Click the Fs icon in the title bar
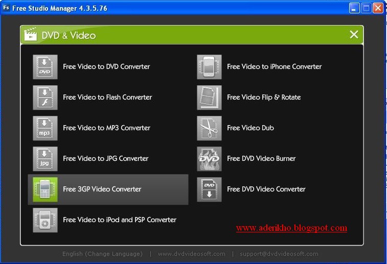This screenshot has width=387, height=264. 6,8
